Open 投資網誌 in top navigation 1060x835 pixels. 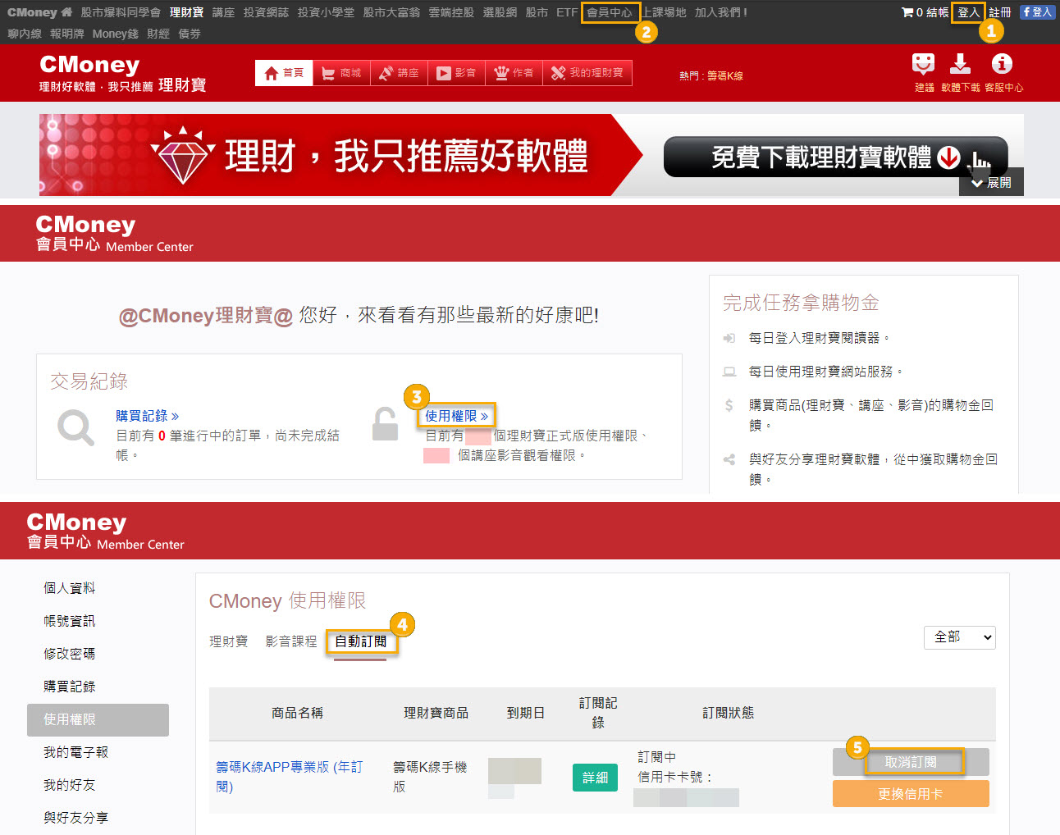[x=266, y=12]
